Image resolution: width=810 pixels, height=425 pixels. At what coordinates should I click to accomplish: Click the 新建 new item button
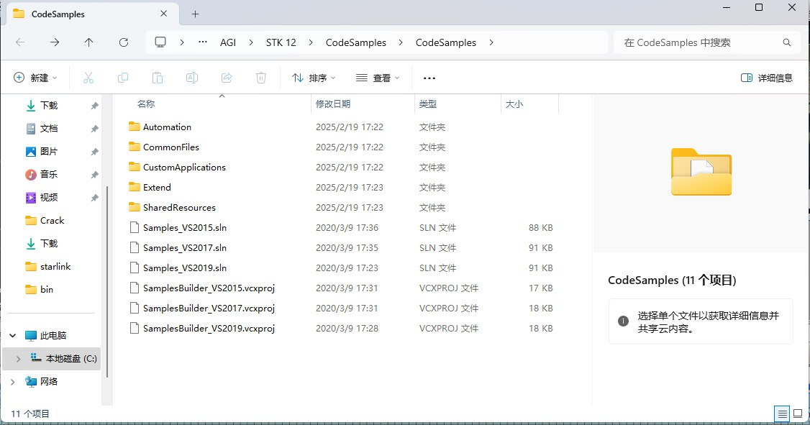click(x=35, y=78)
